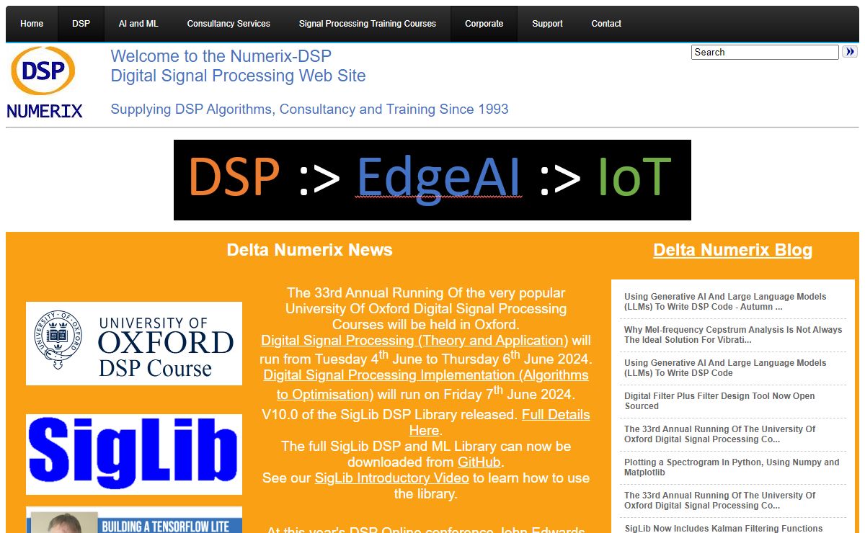The width and height of the screenshot is (865, 533).
Task: Click the Delta Numerix News heading
Action: coord(309,250)
